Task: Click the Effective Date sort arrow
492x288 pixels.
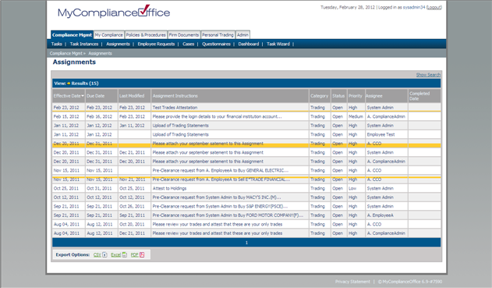Action: [83, 96]
